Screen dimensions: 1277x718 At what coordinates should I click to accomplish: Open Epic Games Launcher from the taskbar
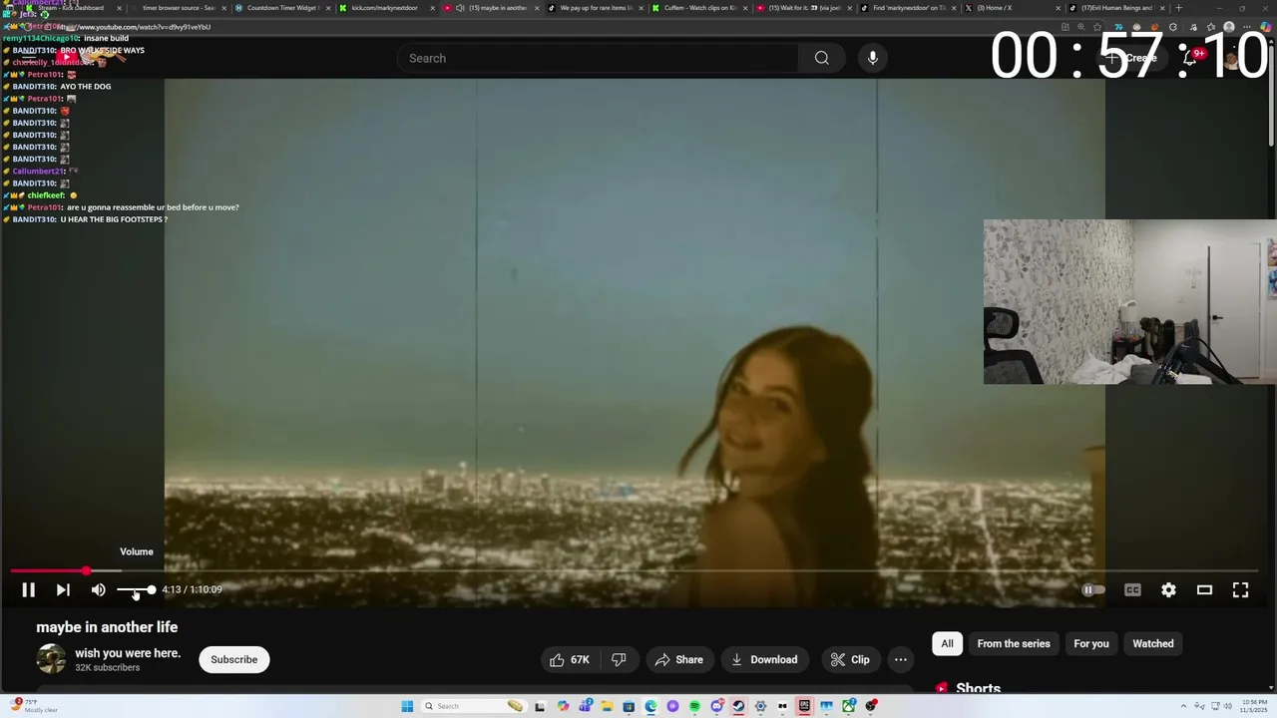coord(803,706)
